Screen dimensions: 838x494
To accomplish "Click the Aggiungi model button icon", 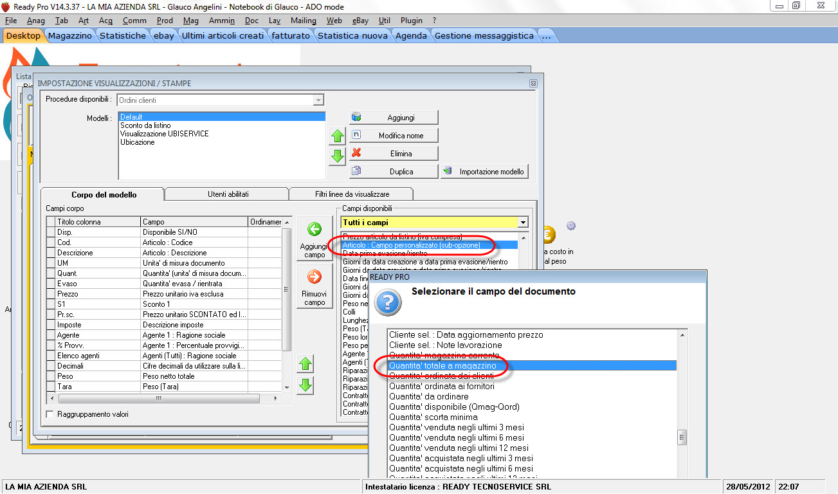I will click(x=357, y=117).
